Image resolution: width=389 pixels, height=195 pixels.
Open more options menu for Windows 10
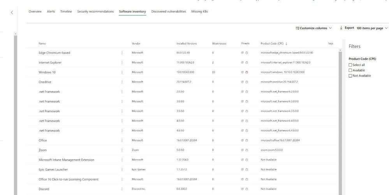pos(122,72)
